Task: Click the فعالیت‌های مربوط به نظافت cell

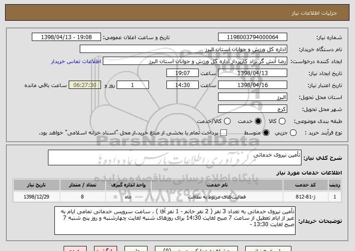Action: (x=217, y=197)
